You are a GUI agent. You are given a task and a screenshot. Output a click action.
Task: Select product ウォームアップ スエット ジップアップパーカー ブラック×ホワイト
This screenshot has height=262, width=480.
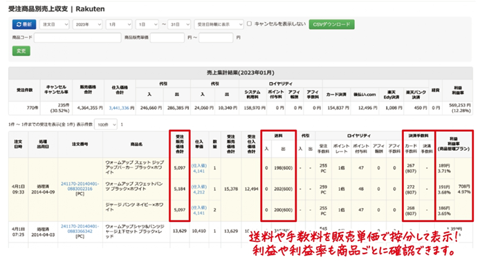pyautogui.click(x=135, y=167)
